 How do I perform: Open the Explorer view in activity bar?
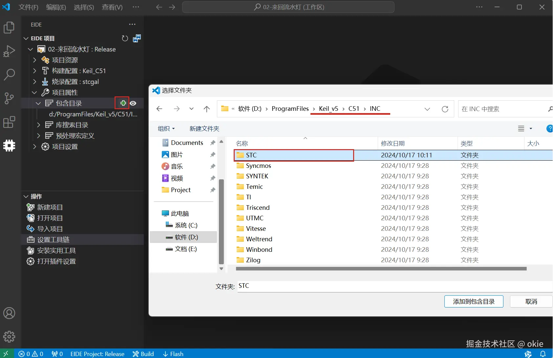9,28
